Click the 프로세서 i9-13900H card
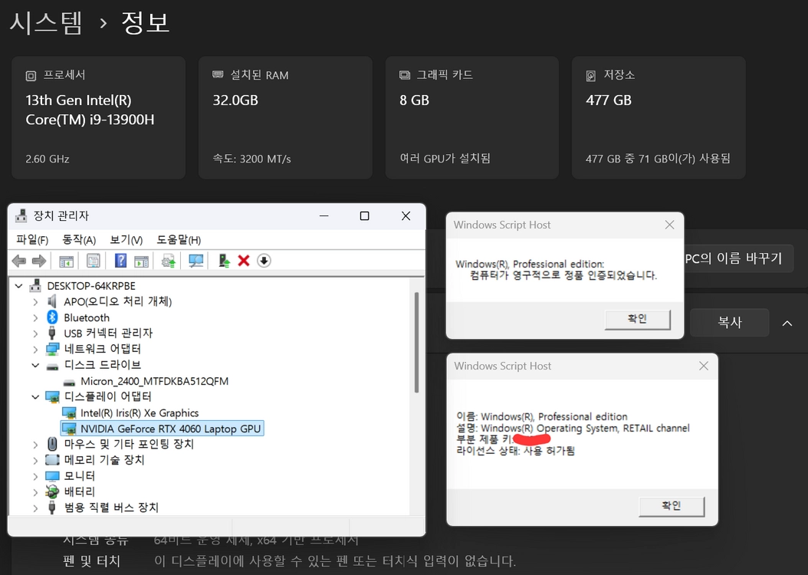This screenshot has height=575, width=808. (98, 117)
